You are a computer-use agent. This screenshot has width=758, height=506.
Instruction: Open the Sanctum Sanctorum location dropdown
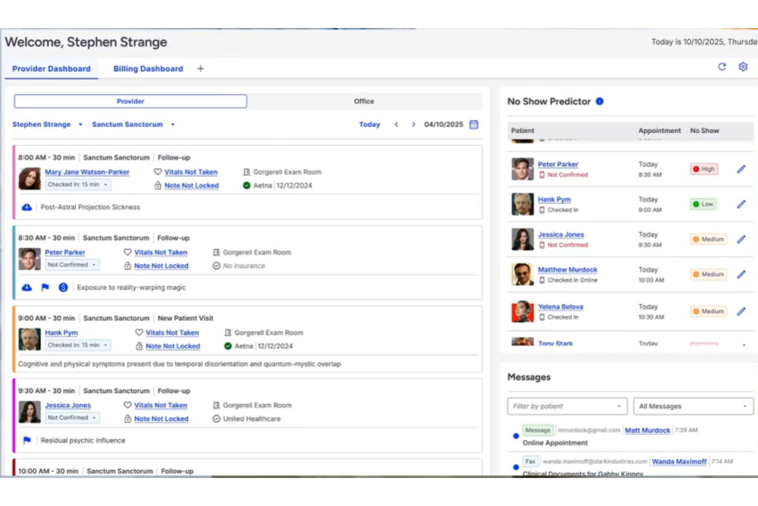[133, 125]
